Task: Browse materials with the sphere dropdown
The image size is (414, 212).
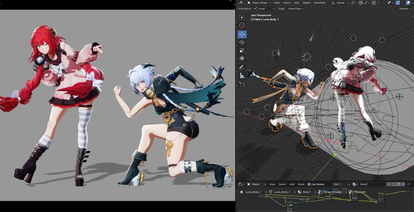Action: (355, 184)
